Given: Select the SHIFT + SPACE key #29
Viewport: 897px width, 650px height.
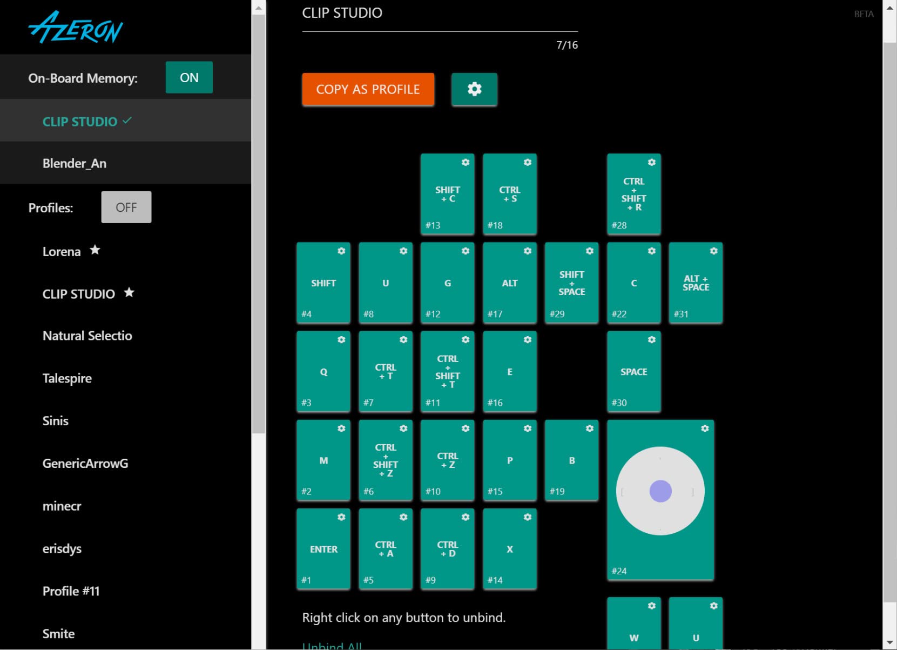Looking at the screenshot, I should click(572, 283).
